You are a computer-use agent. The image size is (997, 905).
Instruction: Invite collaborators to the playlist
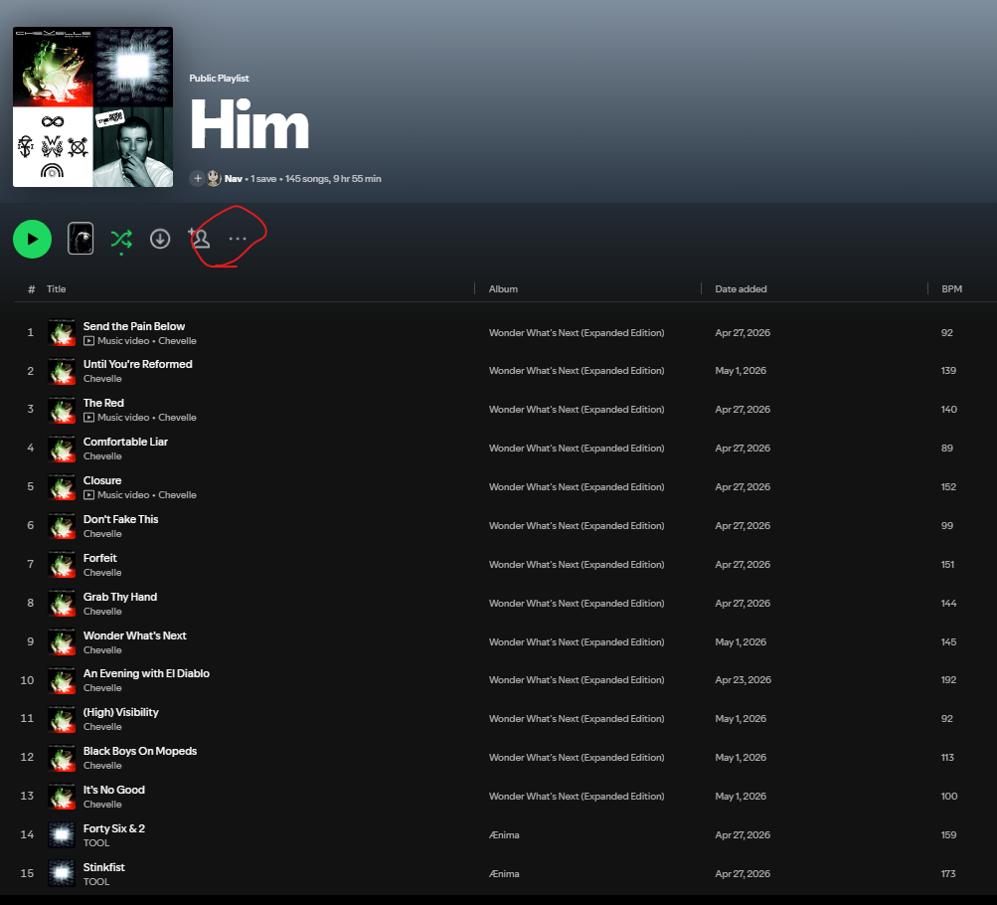[199, 239]
